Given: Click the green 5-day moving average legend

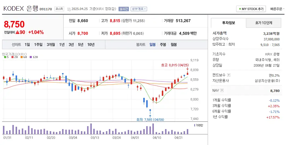Looking at the screenshot, I should [x=6, y=57].
